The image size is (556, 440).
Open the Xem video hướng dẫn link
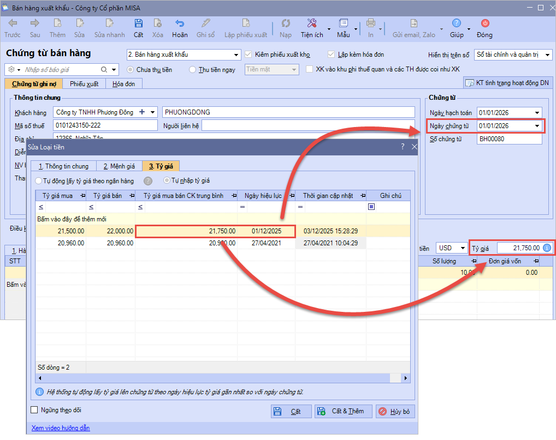[x=60, y=428]
